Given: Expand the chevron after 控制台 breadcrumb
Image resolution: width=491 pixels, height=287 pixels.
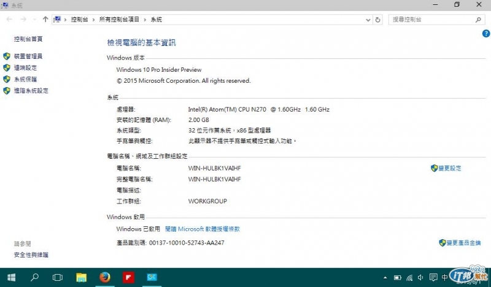Looking at the screenshot, I should pos(93,20).
